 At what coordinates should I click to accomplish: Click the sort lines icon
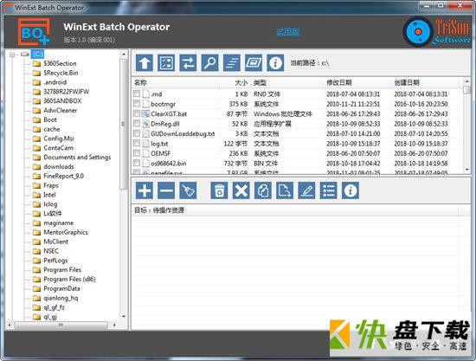click(x=232, y=63)
